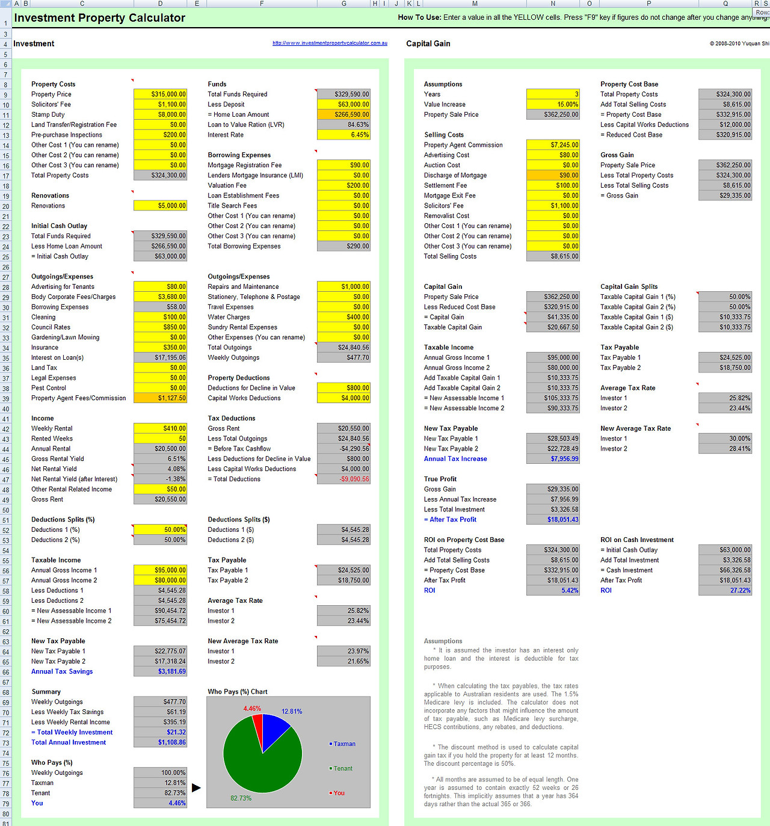Click the Value Increase cell 15.00%

pos(553,105)
